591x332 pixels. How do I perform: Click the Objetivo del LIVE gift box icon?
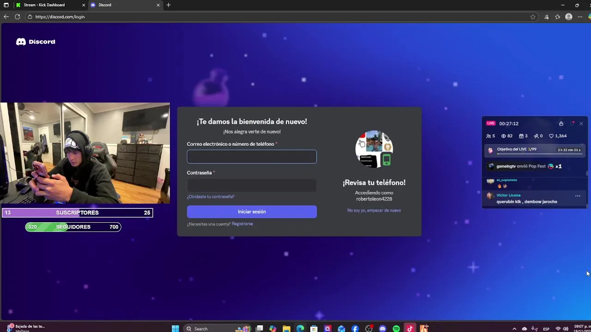pos(490,150)
